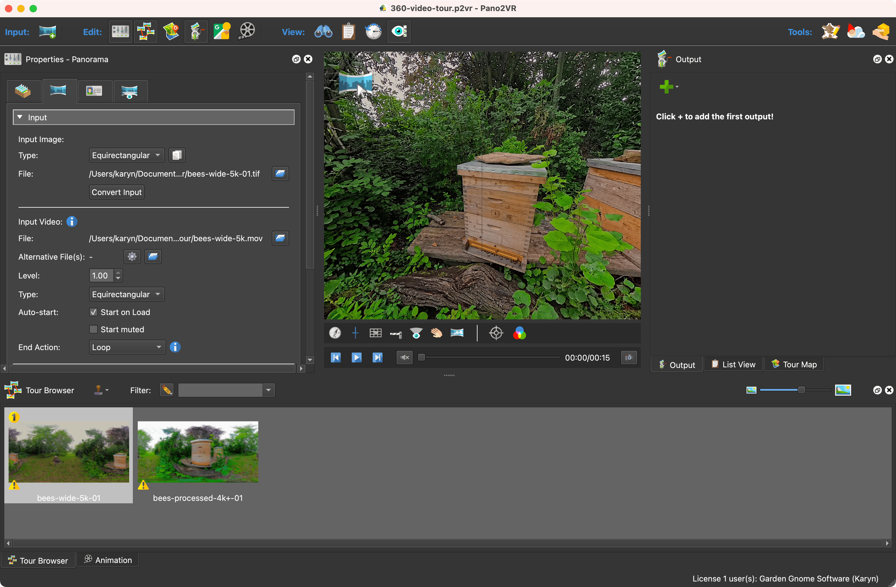Toggle the Viewer eye icon
This screenshot has height=587, width=896.
(399, 32)
